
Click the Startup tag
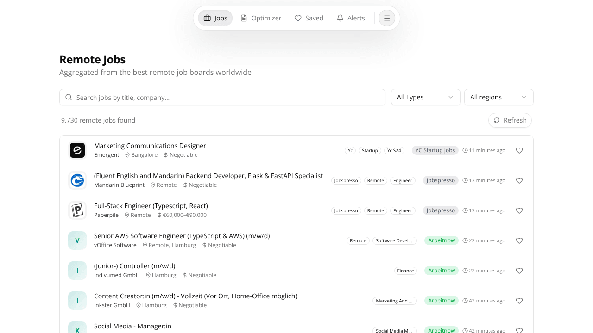point(370,150)
